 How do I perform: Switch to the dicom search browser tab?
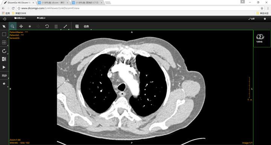(53, 3)
